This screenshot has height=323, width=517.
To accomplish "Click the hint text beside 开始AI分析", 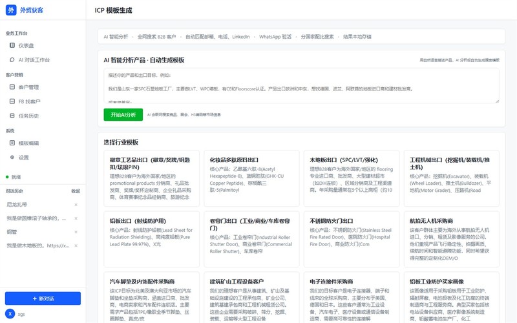I will [184, 115].
